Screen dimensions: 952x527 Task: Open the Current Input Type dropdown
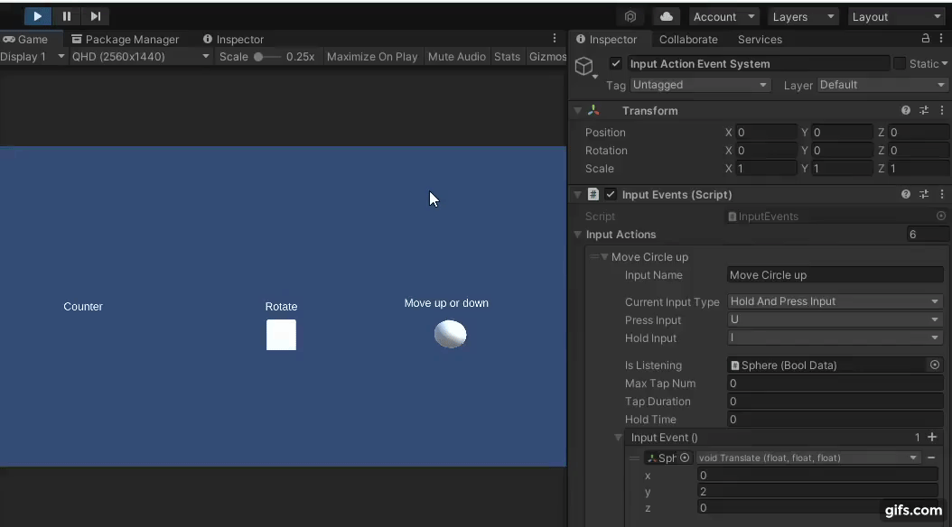pyautogui.click(x=835, y=301)
